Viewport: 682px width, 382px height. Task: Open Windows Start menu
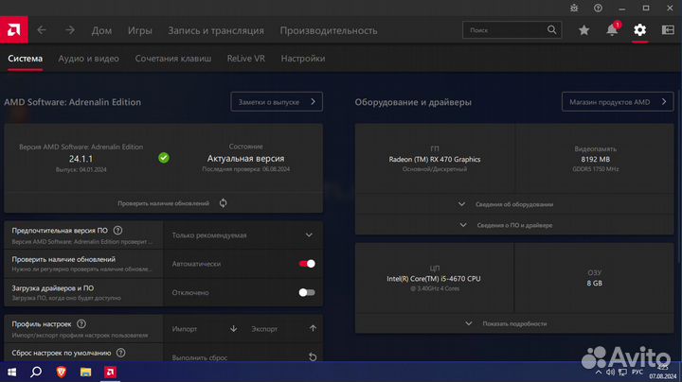pyautogui.click(x=11, y=372)
